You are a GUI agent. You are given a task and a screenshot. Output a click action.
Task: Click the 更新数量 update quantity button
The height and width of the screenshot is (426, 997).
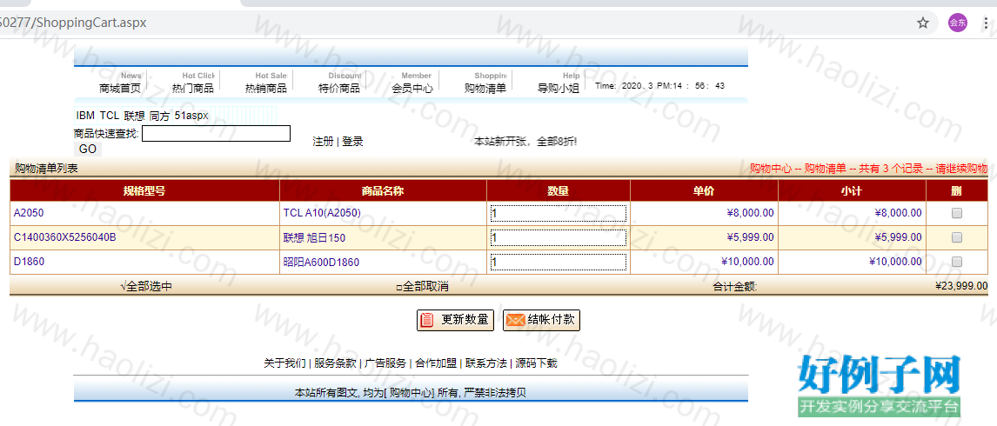tap(455, 320)
